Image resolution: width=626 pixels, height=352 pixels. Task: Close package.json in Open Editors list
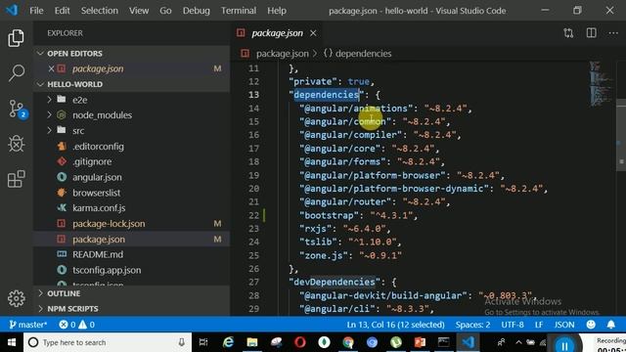(51, 68)
